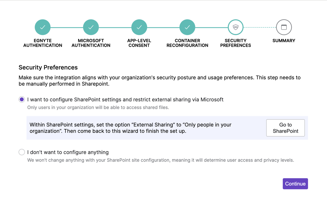Viewport: 327px width, 207px height.
Task: Click the blue External Sharing instruction banner
Action: (x=131, y=128)
